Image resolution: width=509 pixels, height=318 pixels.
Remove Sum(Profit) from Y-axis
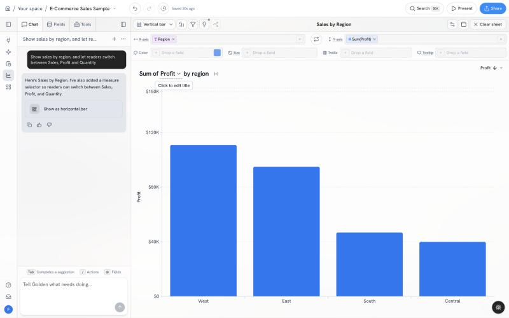tap(374, 39)
